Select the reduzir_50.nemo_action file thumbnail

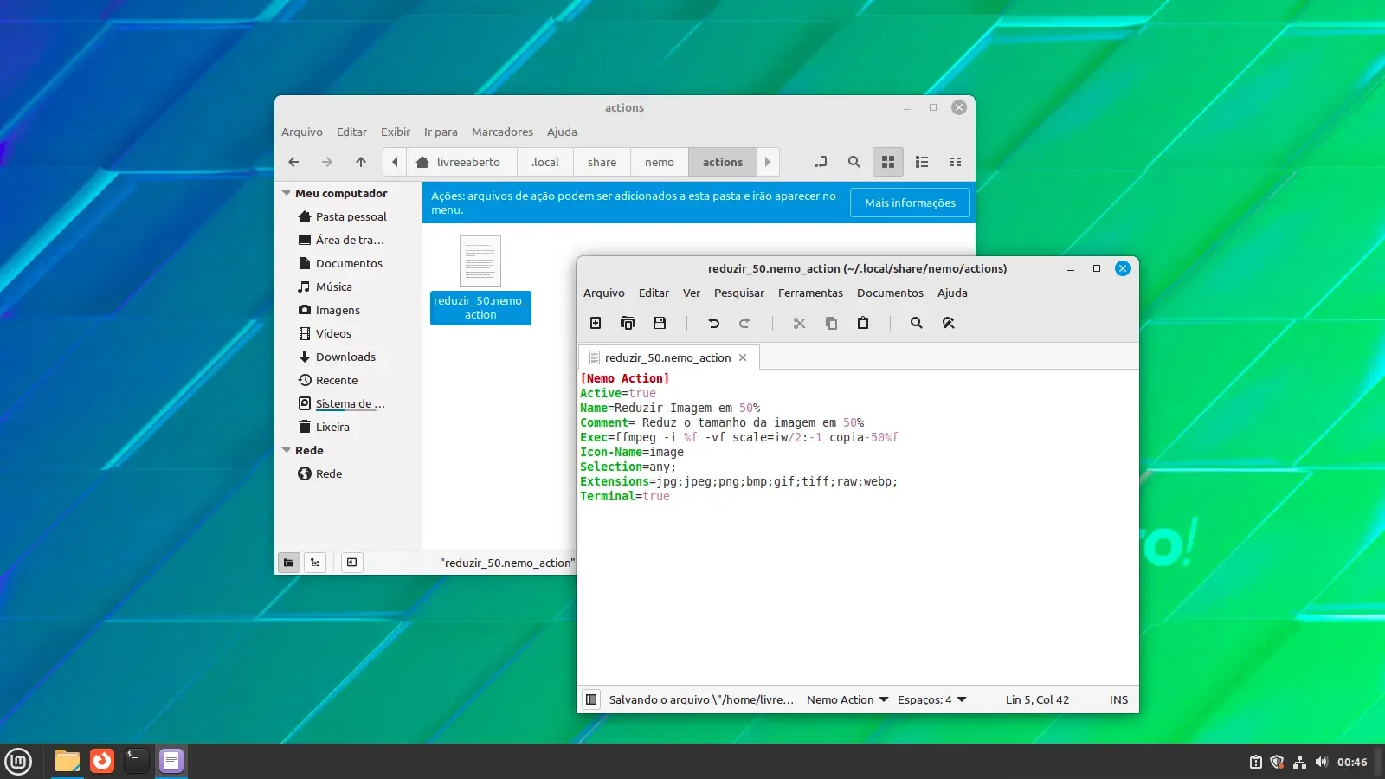[x=480, y=261]
